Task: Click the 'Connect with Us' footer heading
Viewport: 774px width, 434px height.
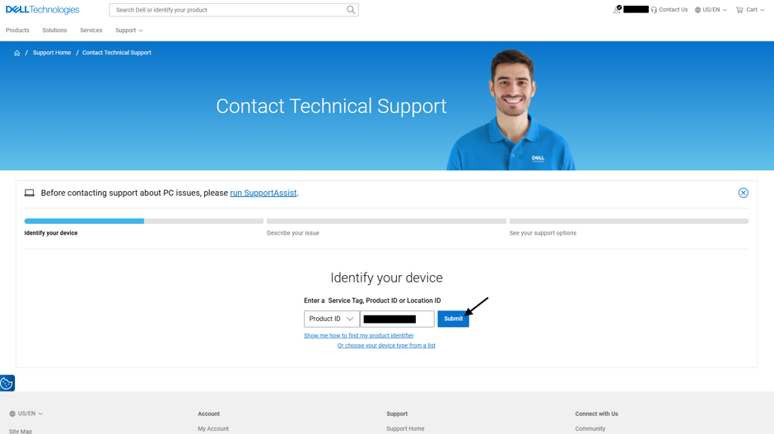Action: pyautogui.click(x=596, y=413)
